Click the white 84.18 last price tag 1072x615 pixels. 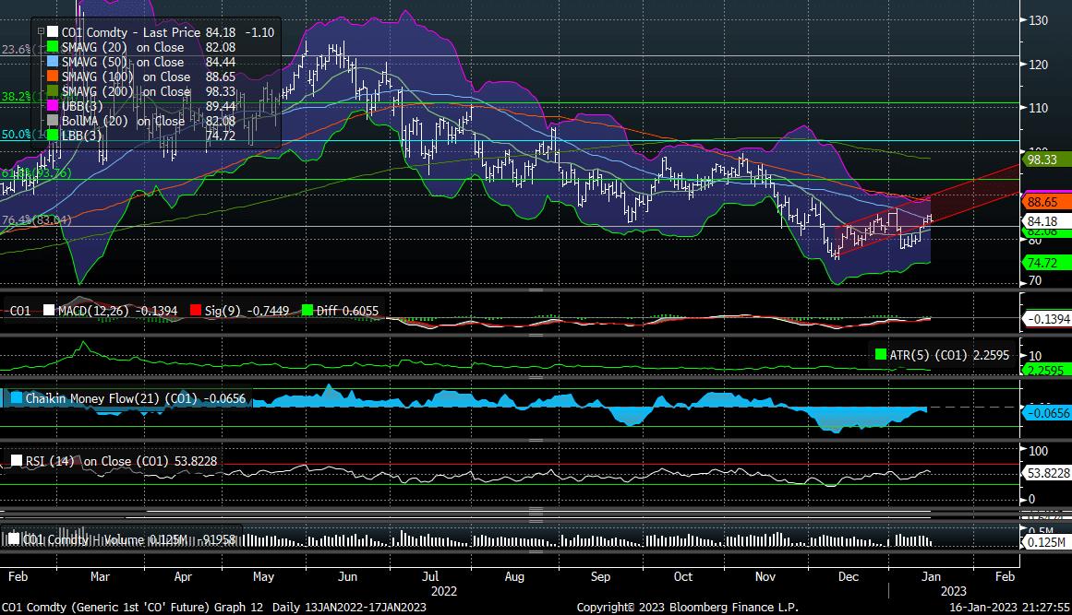click(x=1046, y=221)
